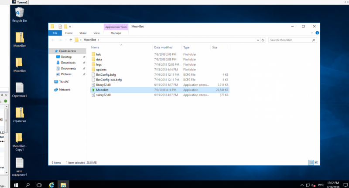Open the Home ribbon tab
The width and height of the screenshot is (349, 188).
[69, 33]
